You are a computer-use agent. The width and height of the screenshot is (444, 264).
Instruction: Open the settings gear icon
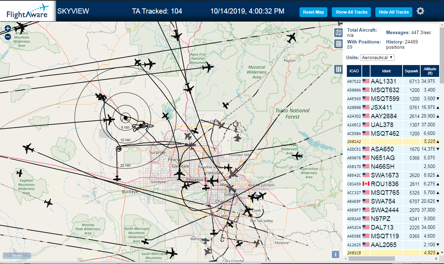click(x=420, y=11)
